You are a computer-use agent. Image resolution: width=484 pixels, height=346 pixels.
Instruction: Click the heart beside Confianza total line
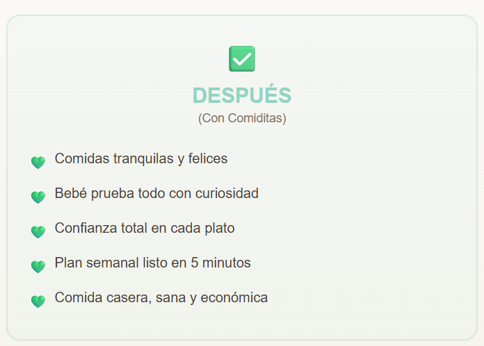38,231
